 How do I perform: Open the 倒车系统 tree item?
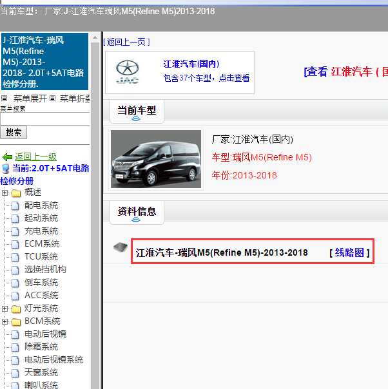coord(41,283)
